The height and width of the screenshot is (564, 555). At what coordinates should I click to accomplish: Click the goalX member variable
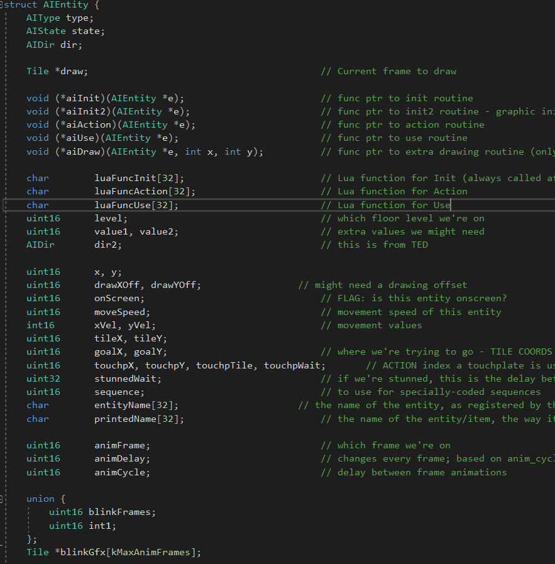pyautogui.click(x=108, y=351)
